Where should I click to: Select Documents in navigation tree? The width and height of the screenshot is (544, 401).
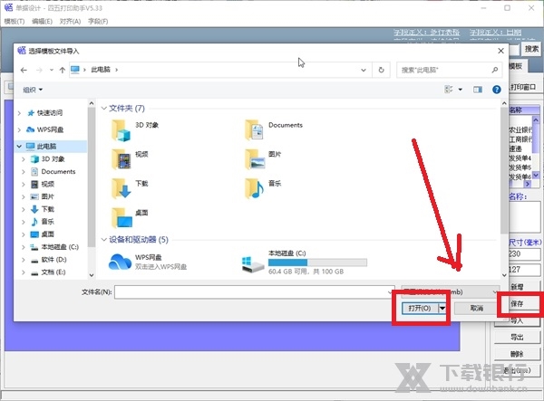point(58,171)
